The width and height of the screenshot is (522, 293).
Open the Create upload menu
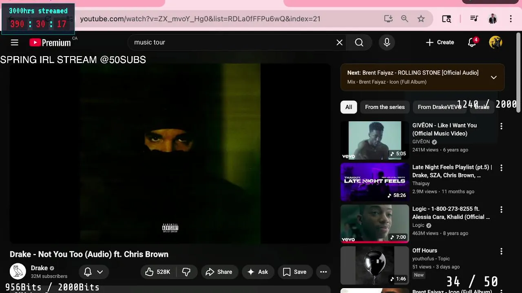coord(440,42)
